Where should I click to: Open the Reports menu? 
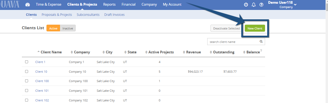pyautogui.click(x=109, y=5)
